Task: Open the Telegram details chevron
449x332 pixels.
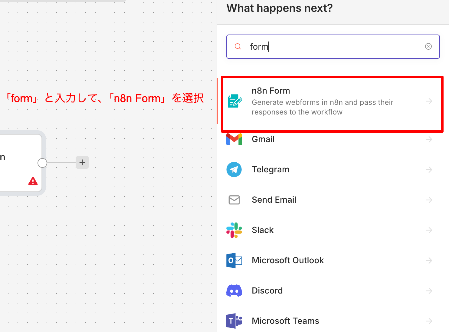Action: pos(429,169)
